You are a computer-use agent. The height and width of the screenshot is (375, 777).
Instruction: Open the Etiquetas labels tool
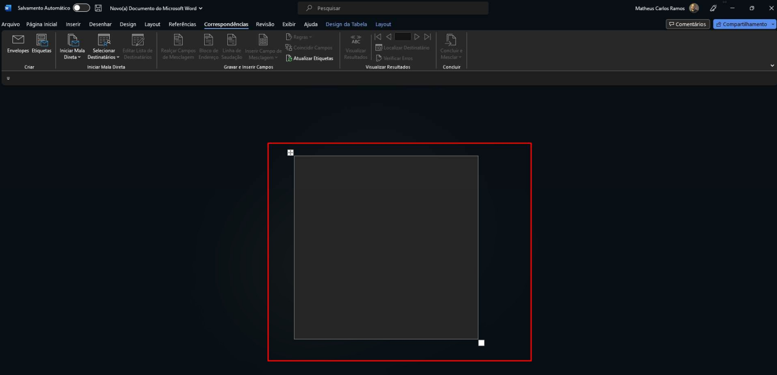pos(42,44)
